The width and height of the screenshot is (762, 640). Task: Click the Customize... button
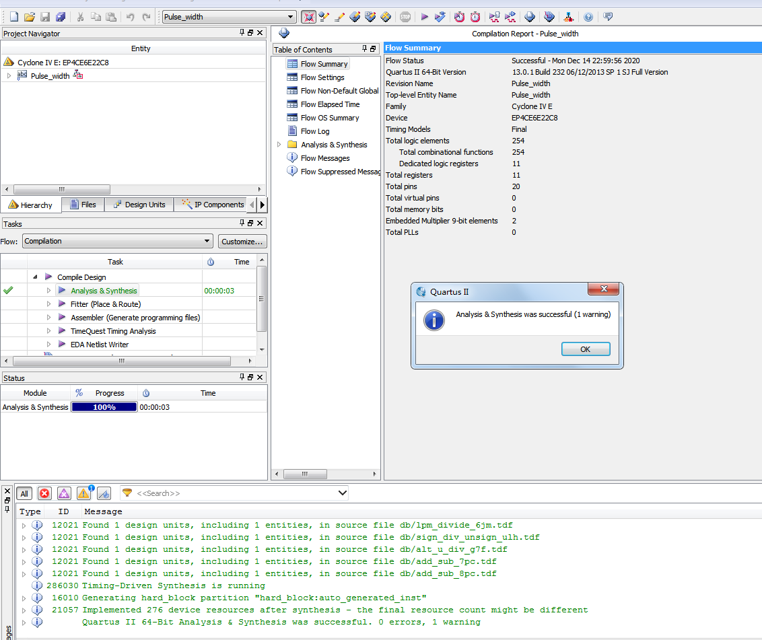[242, 242]
